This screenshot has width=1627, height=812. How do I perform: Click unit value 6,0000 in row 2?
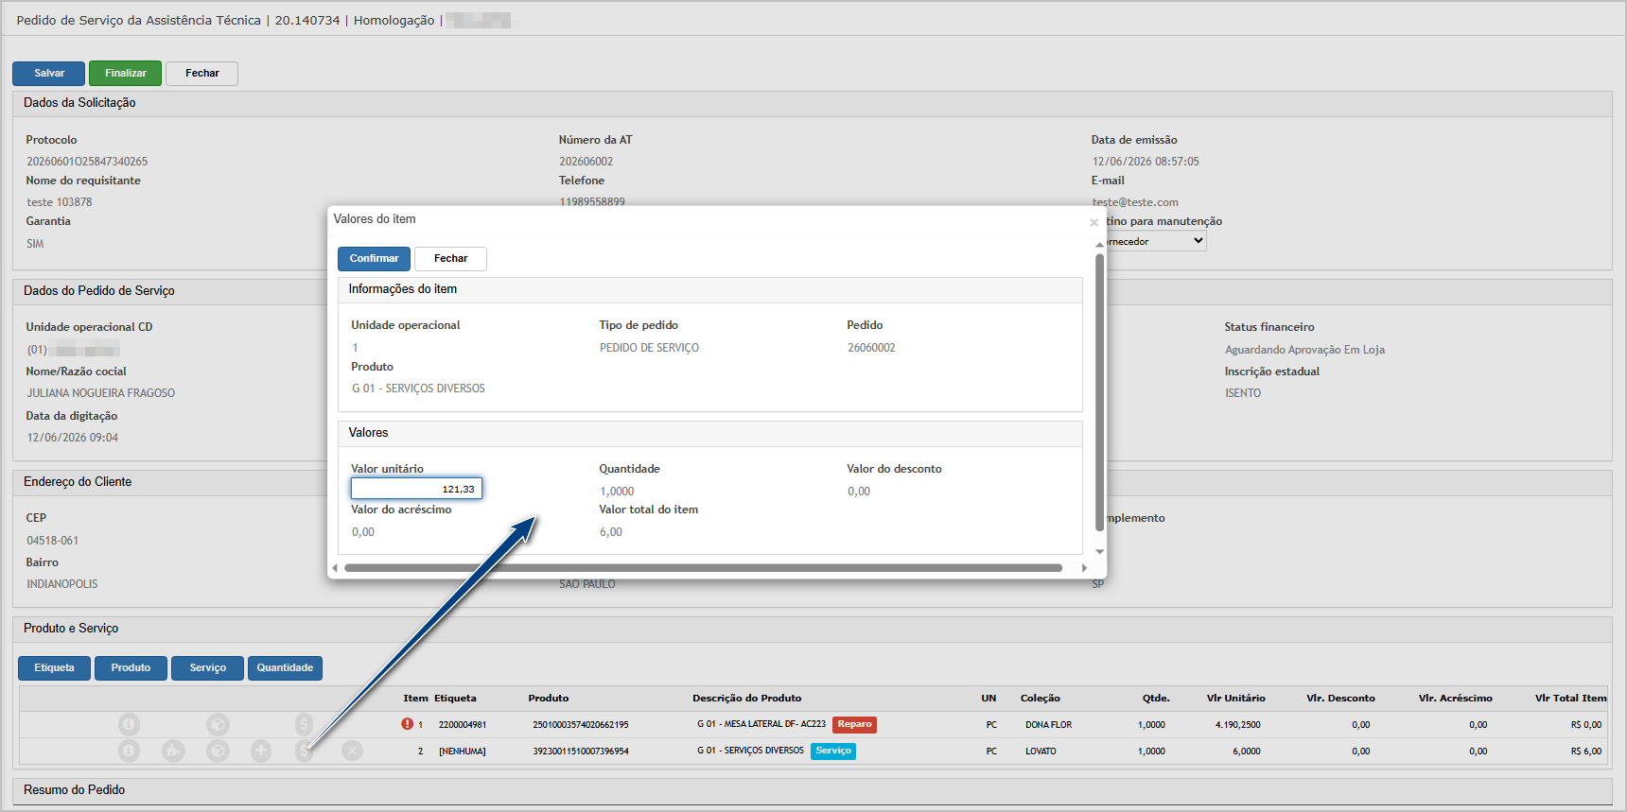[x=1246, y=752]
